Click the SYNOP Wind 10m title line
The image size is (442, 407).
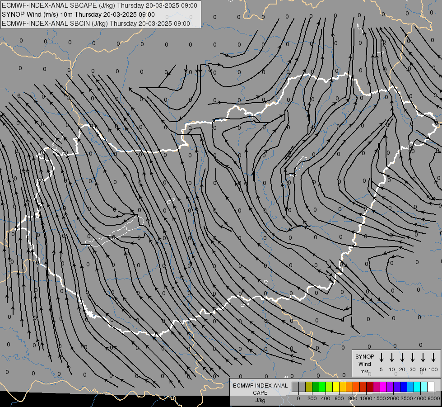tap(78, 14)
